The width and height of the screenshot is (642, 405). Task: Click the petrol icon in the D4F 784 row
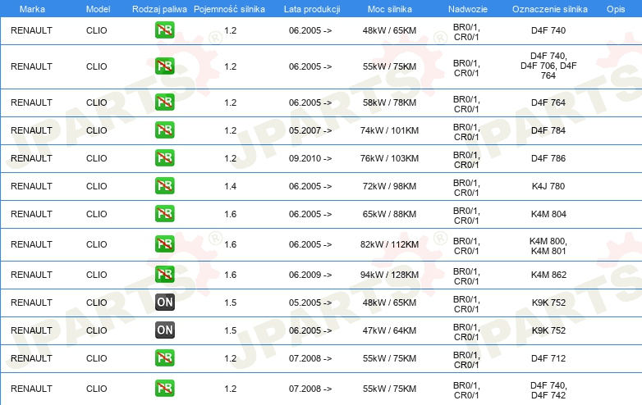164,130
